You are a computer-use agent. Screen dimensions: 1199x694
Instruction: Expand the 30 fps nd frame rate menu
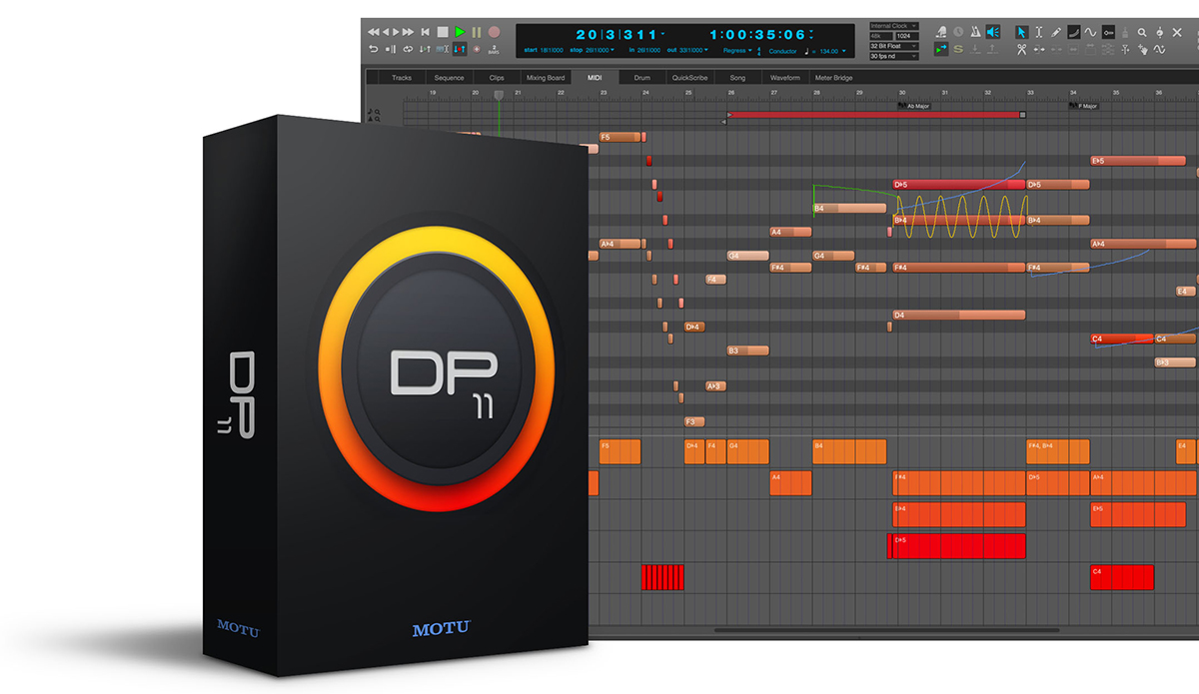(x=892, y=56)
